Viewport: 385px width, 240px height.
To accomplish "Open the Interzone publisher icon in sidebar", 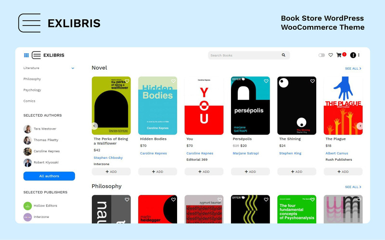I will (x=27, y=217).
